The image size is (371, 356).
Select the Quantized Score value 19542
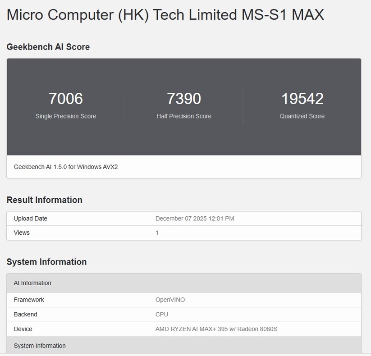302,99
